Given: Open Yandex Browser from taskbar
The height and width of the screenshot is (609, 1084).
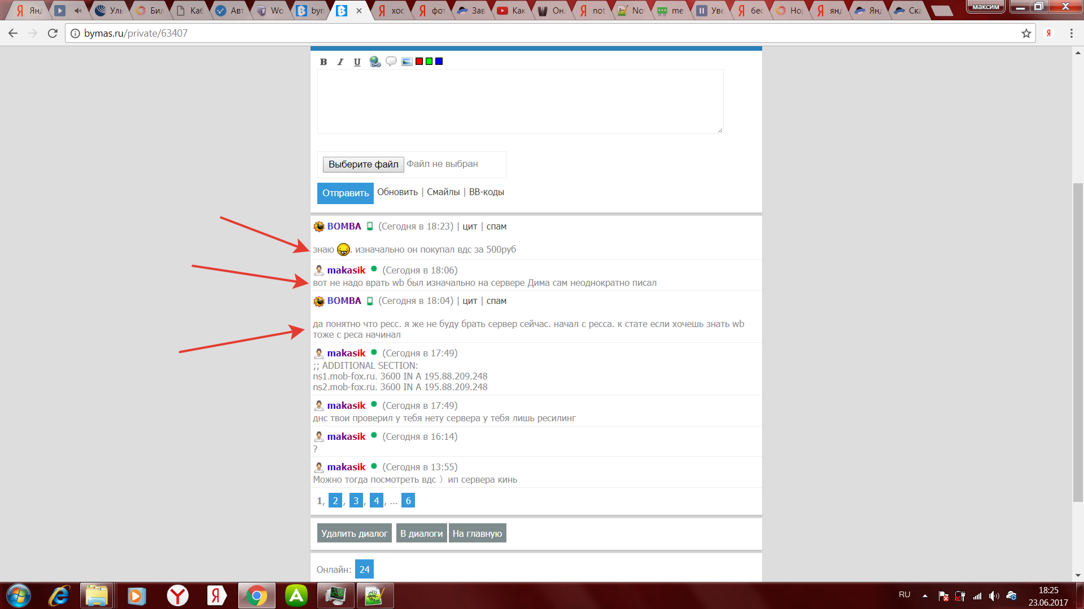Looking at the screenshot, I should click(x=177, y=595).
